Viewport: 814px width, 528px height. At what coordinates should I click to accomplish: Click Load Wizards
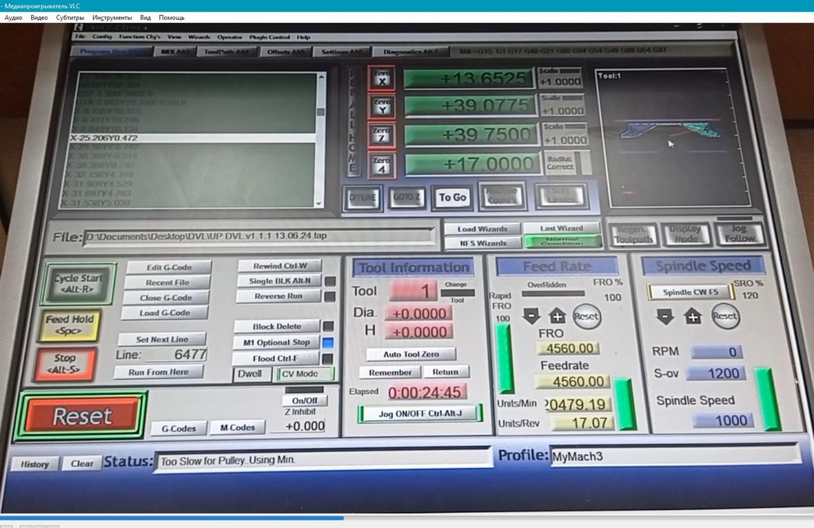482,229
